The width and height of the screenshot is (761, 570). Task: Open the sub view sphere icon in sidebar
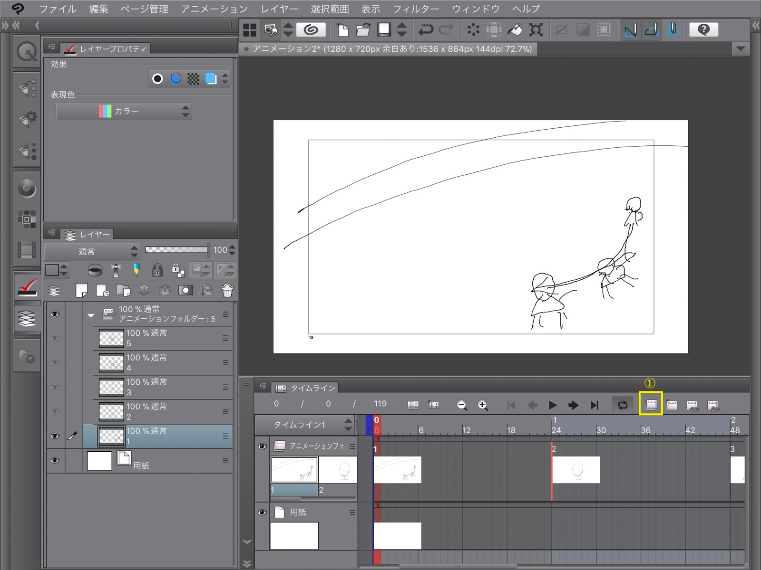27,189
